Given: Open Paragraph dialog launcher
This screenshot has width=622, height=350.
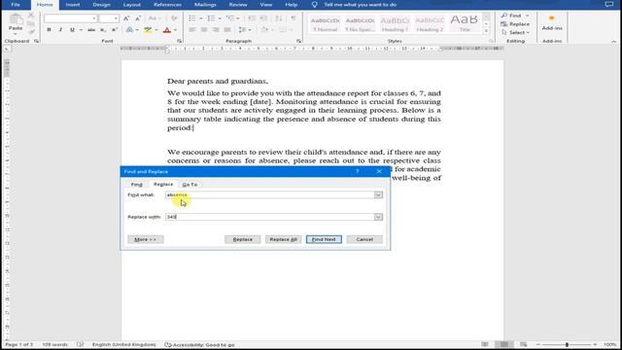Looking at the screenshot, I should point(298,41).
